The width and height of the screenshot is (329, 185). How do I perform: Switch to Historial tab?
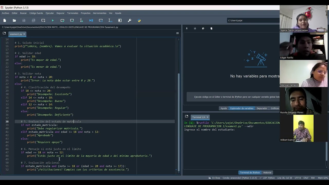pos(267,173)
